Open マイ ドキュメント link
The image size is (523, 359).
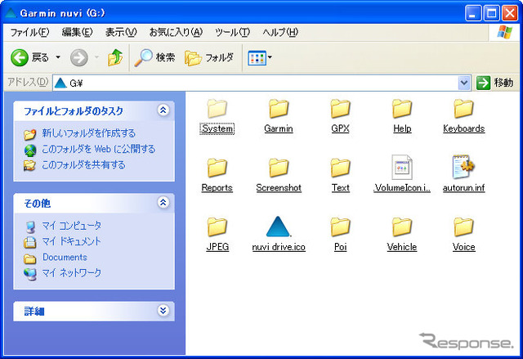pos(71,241)
